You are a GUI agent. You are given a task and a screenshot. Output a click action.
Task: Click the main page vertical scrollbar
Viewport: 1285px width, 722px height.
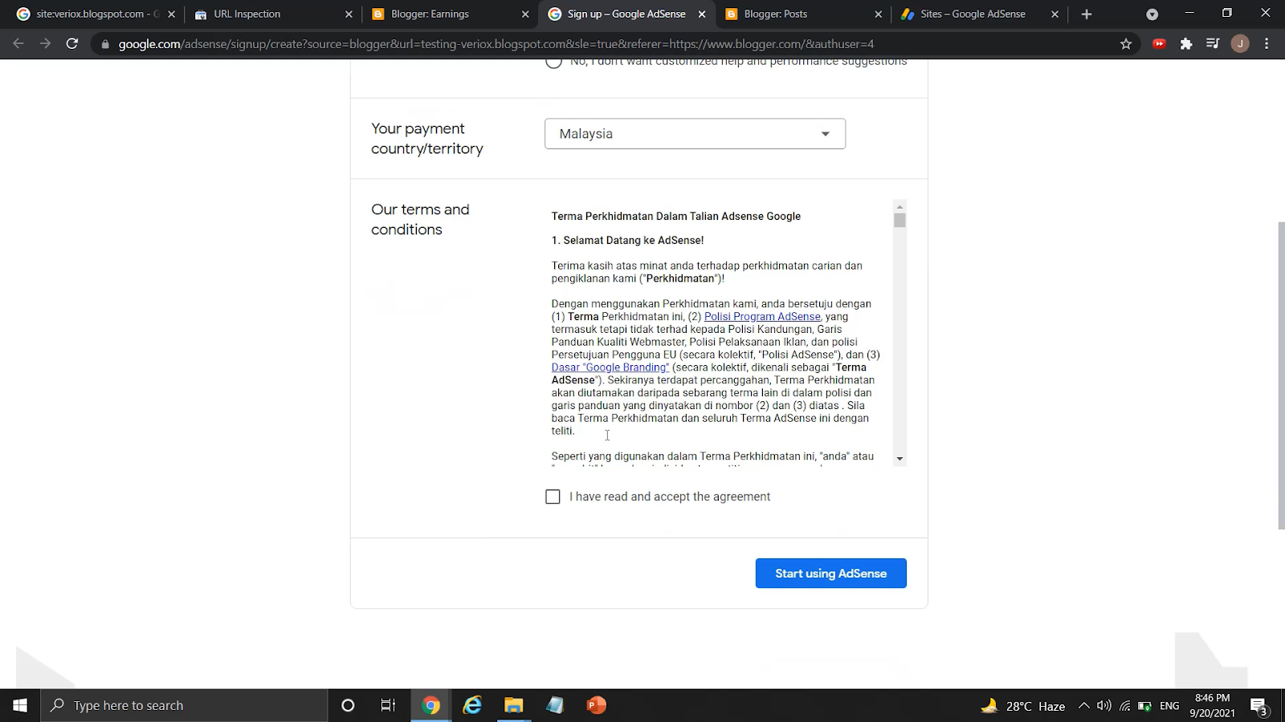click(x=1281, y=375)
